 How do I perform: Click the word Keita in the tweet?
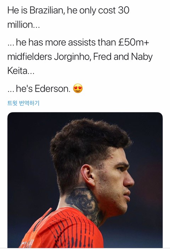tap(17, 71)
